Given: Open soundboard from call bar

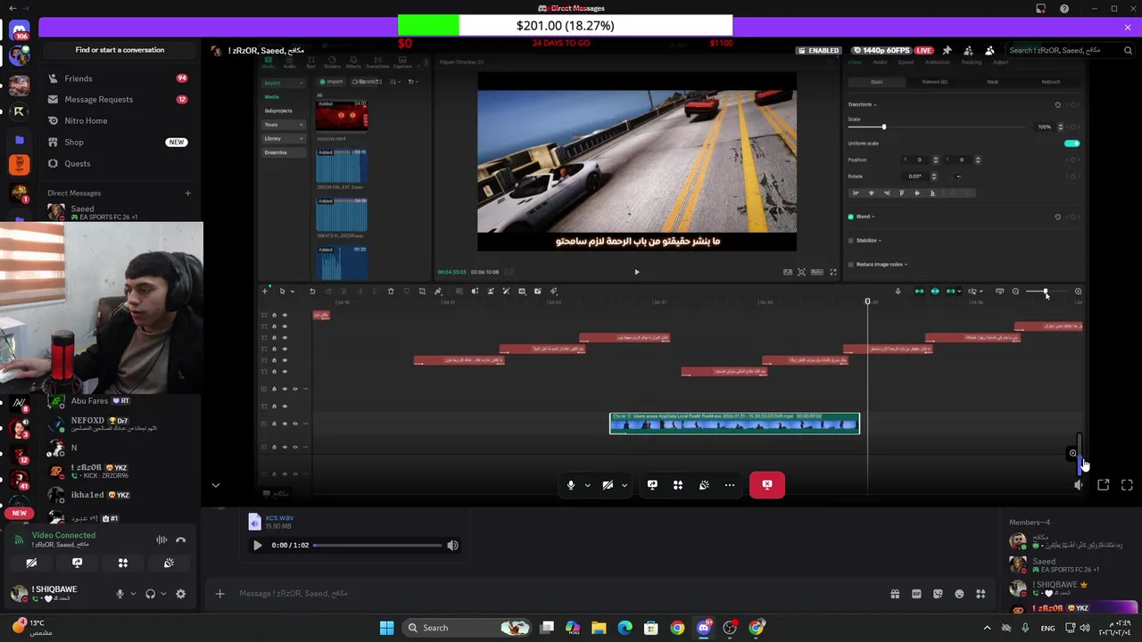Looking at the screenshot, I should [x=704, y=485].
